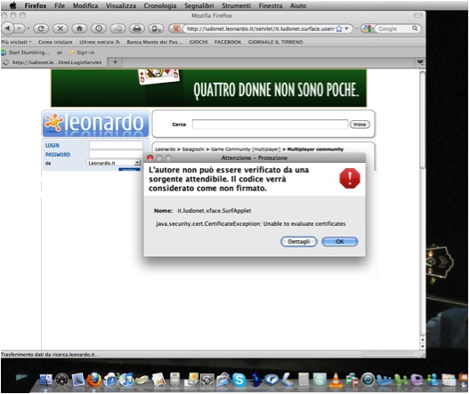Open the Segnalibri menu
This screenshot has height=394, width=469.
point(199,5)
